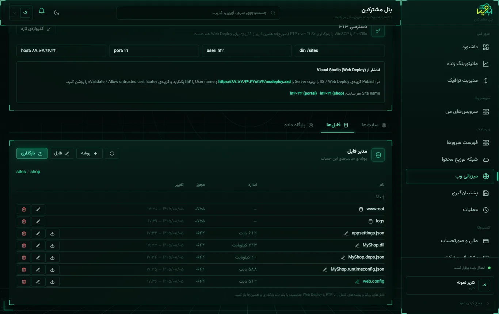Switch to the سایت‌ها tab
The height and width of the screenshot is (314, 499).
(x=374, y=125)
